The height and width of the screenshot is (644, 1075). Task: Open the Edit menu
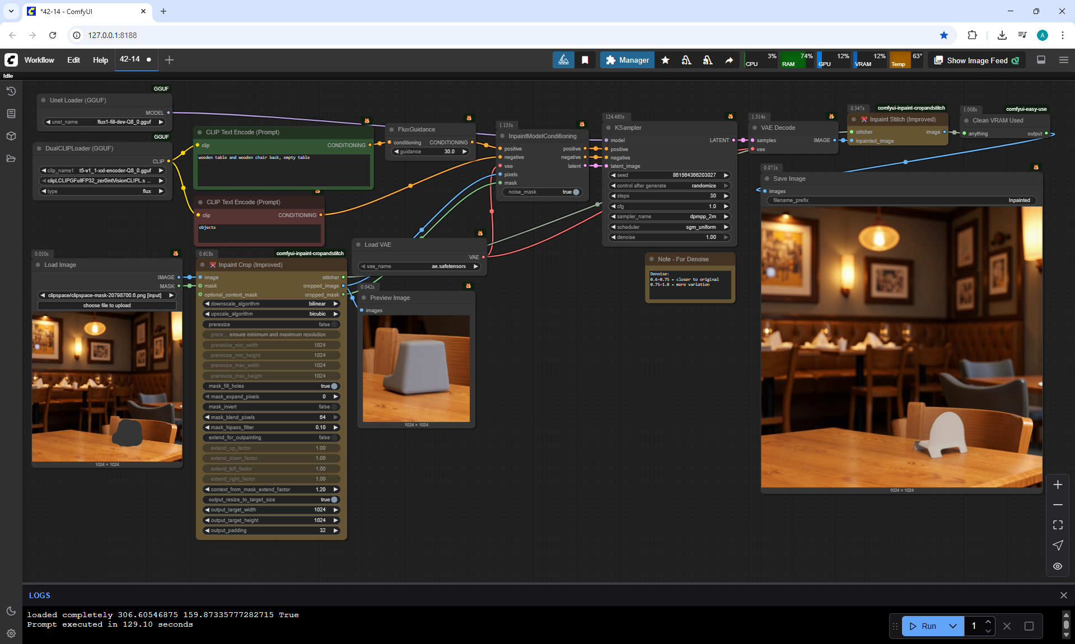tap(73, 60)
